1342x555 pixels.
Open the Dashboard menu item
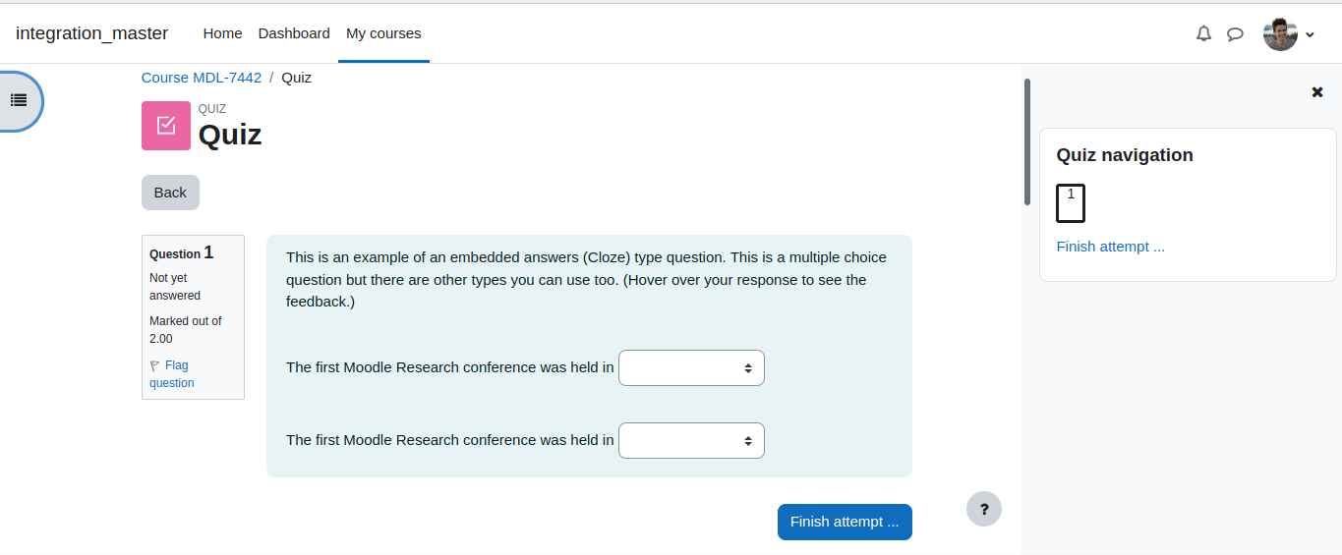294,33
